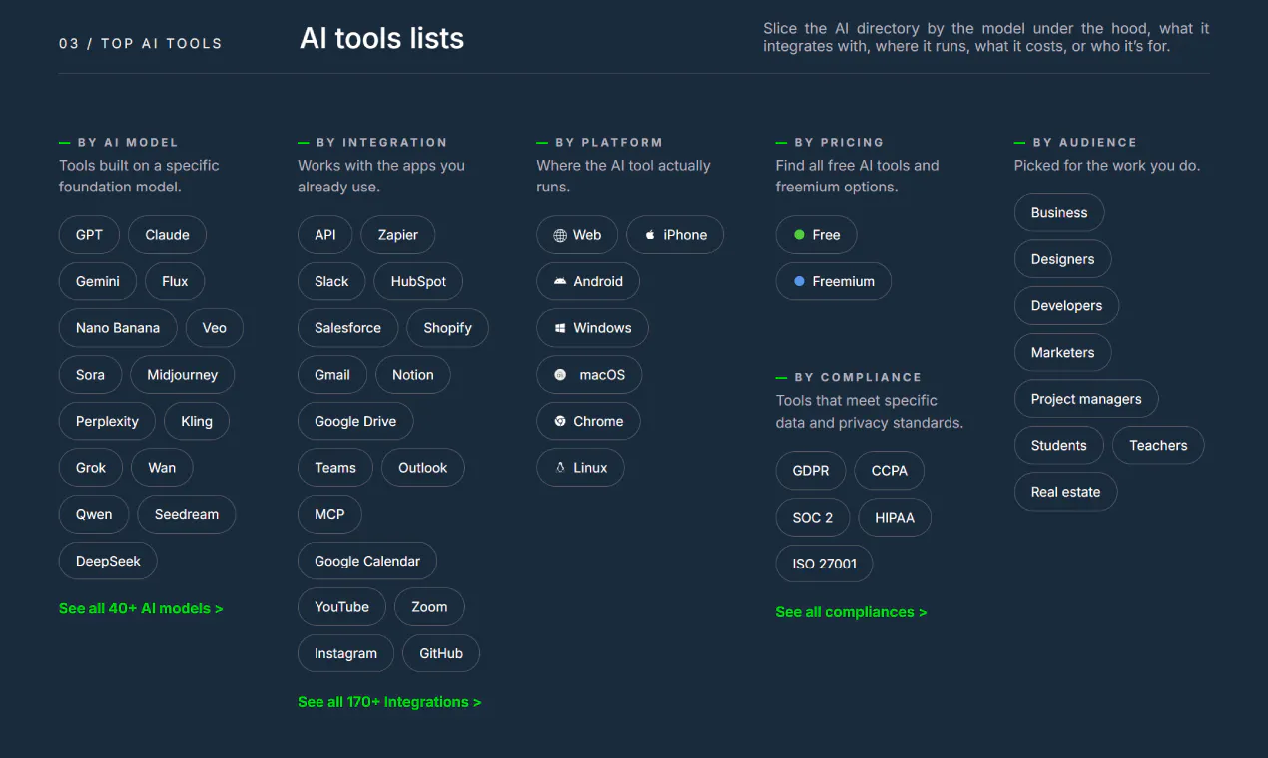Open the Teams integration tag

coord(335,468)
